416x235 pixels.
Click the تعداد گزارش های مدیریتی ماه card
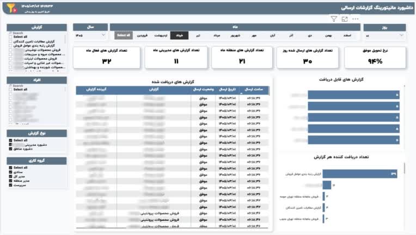176,58
